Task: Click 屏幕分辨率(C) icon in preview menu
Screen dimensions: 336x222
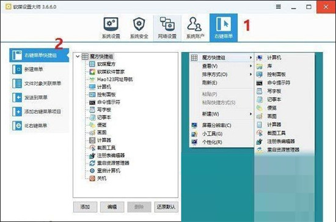Action: click(194, 125)
